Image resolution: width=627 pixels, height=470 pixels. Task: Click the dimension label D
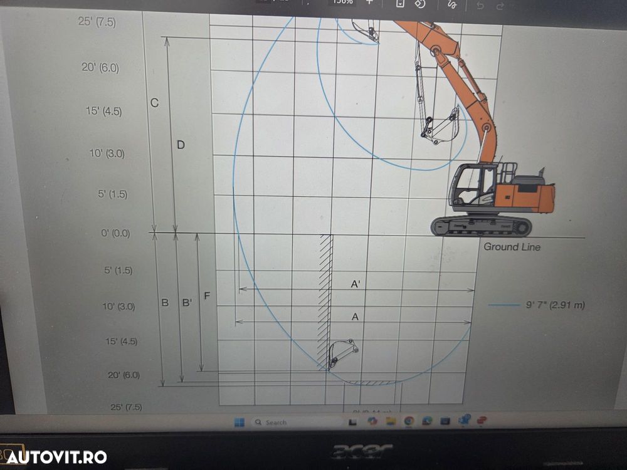click(x=181, y=145)
